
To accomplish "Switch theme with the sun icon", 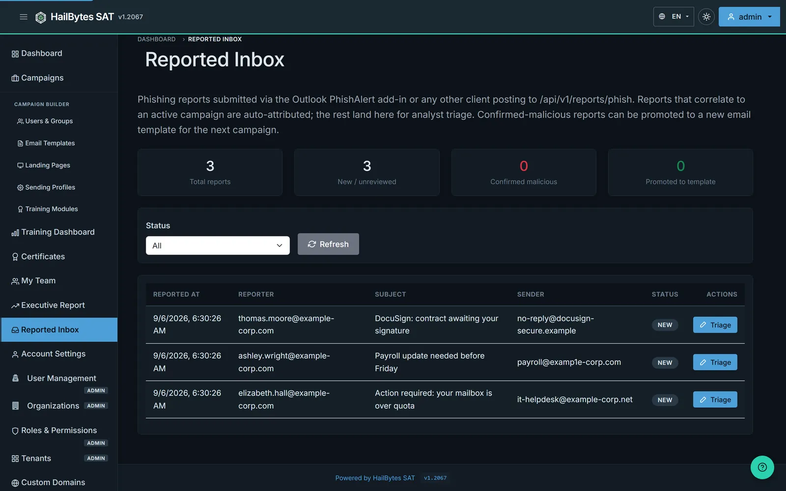I will (706, 17).
